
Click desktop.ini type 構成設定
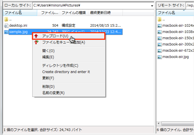coord(69,26)
